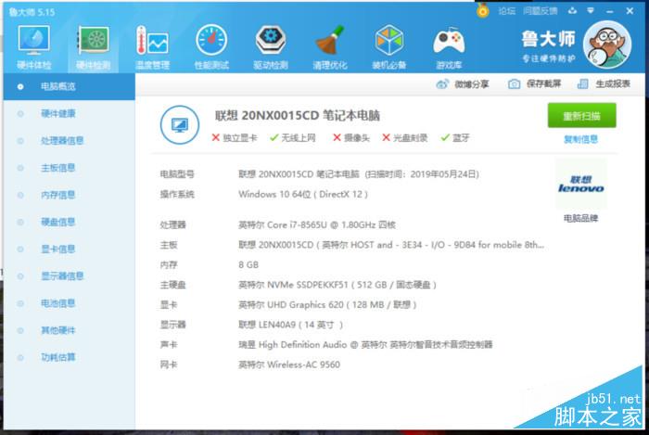649x435 pixels.
Task: Click NVMe SSDPEKKF51 disk value
Action: 337,285
